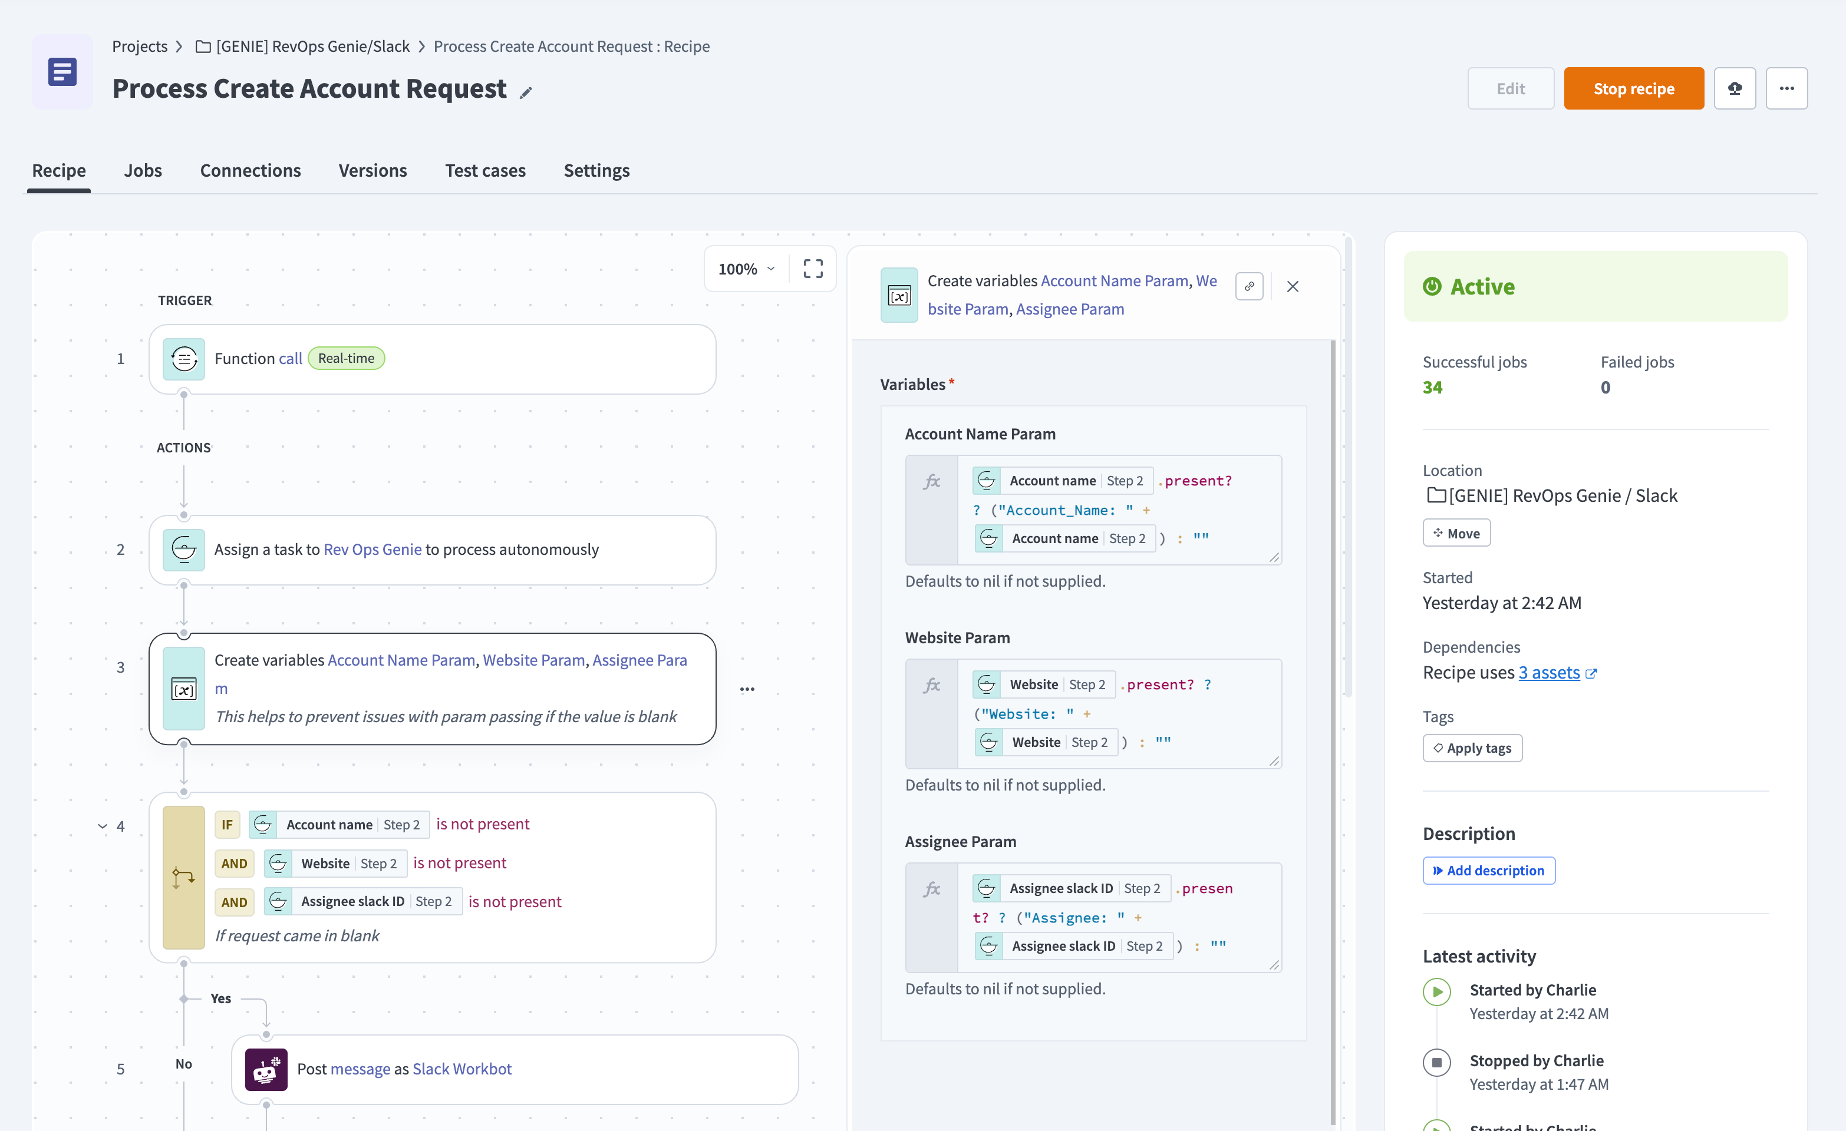Click the variables icon in step 3
Screen dimensions: 1846x1131
tap(183, 689)
